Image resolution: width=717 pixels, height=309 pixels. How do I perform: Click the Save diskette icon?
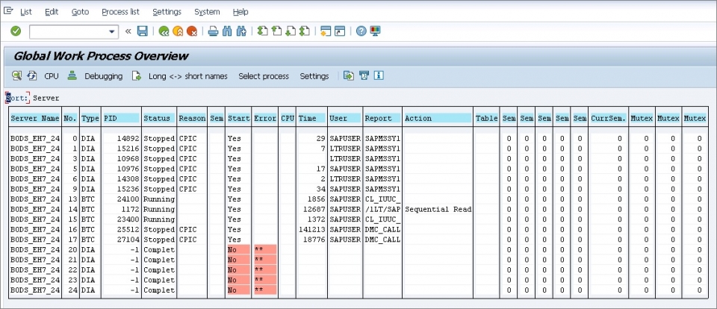142,31
